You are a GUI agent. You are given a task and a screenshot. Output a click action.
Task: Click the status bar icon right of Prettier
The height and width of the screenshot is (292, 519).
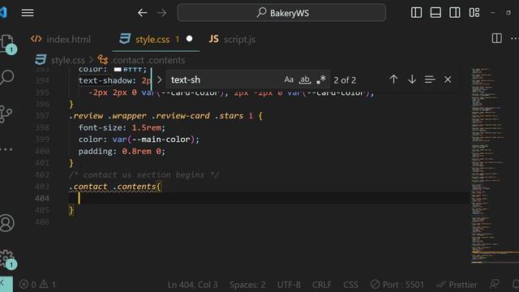494,284
